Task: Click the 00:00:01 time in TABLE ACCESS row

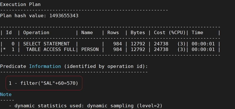Action: (x=203, y=49)
